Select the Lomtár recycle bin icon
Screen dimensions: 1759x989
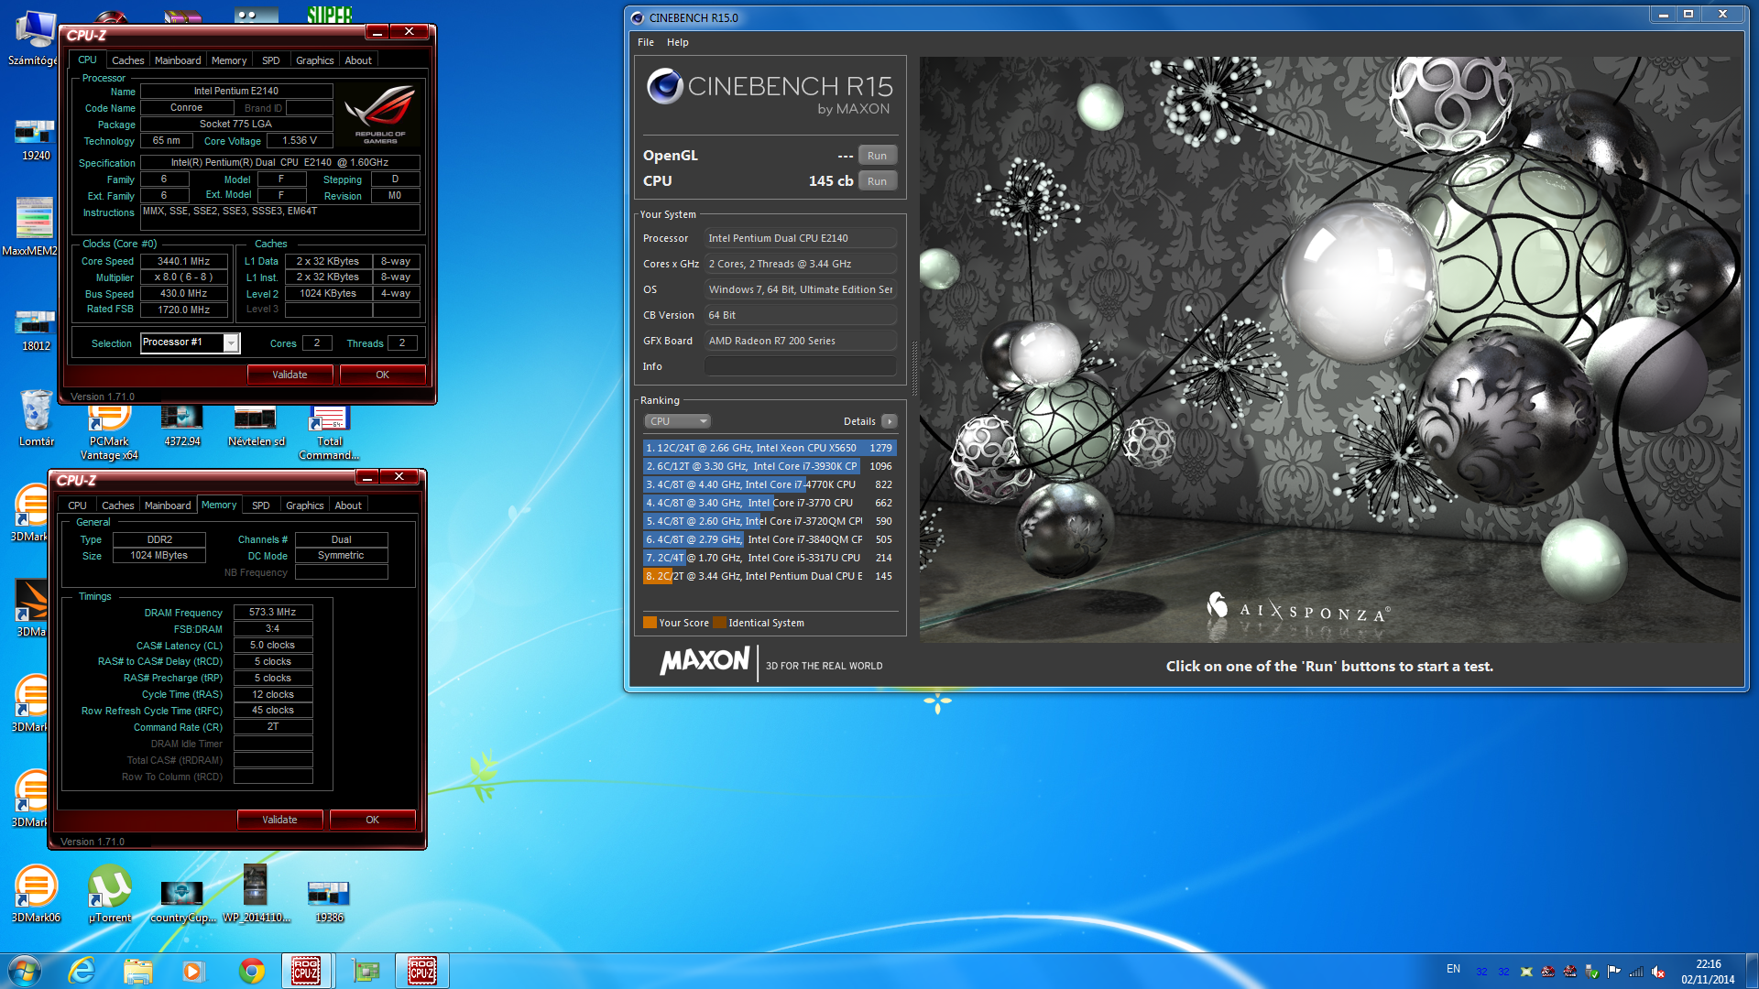pos(37,418)
